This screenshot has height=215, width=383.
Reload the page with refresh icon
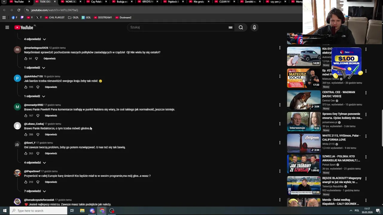point(19,10)
